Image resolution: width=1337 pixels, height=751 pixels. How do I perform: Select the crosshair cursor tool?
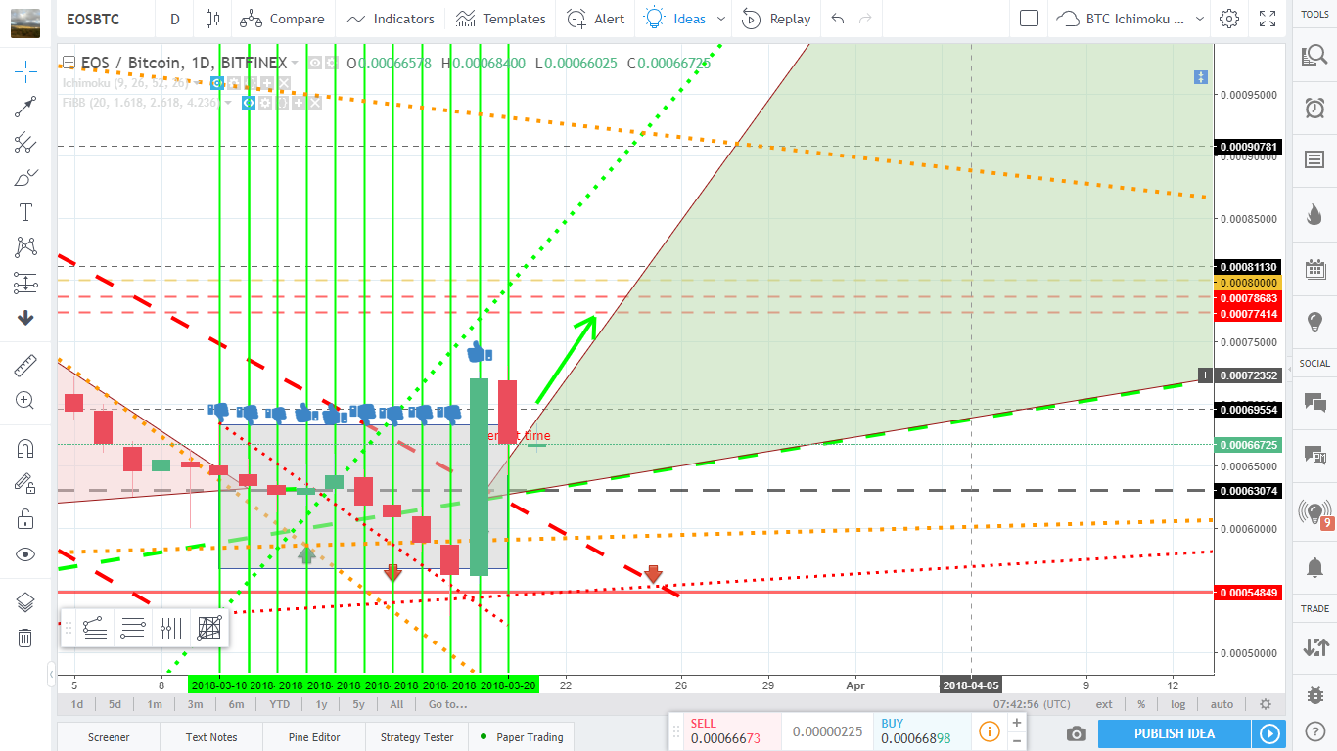[25, 70]
